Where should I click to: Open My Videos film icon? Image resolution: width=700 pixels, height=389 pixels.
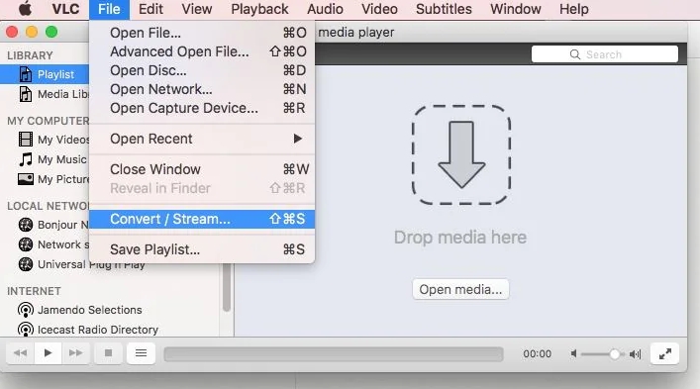(x=26, y=140)
